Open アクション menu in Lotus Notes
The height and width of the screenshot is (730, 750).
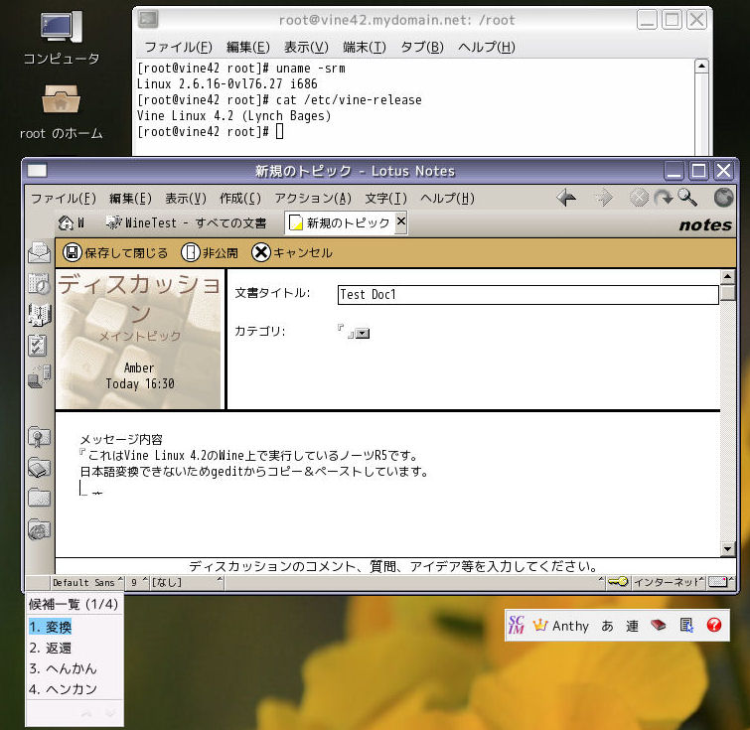(x=313, y=198)
